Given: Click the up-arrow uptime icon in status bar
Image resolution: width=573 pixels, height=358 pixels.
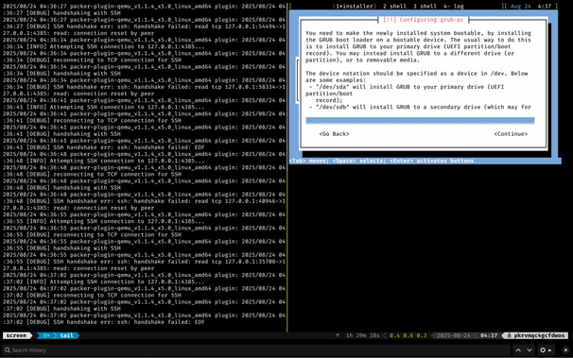Looking at the screenshot, I should 338,335.
